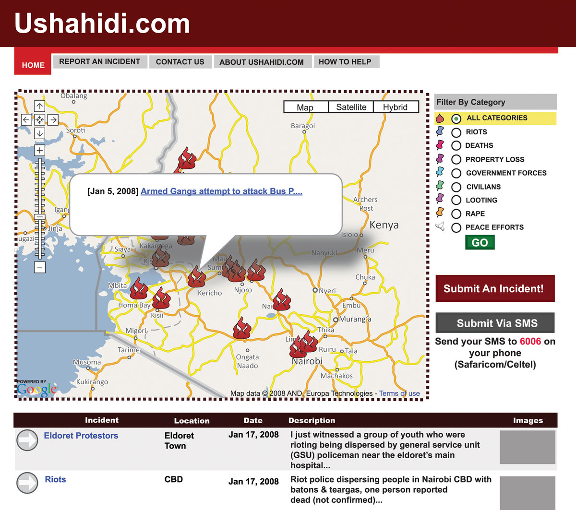Switch the map to Satellite view
This screenshot has width=576, height=510.
(351, 107)
